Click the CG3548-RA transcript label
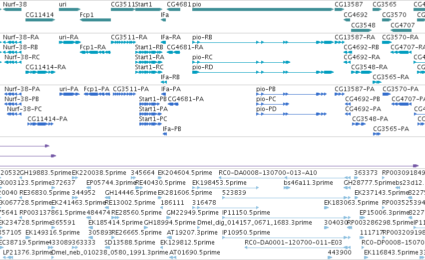This screenshot has height=260, width=425. pyautogui.click(x=369, y=67)
